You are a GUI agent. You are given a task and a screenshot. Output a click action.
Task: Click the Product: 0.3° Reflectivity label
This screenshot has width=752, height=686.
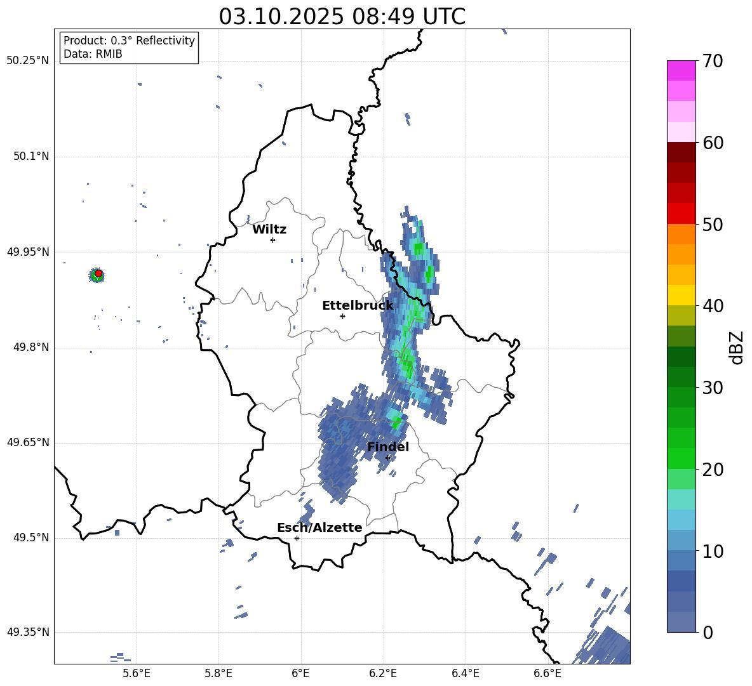(x=129, y=41)
